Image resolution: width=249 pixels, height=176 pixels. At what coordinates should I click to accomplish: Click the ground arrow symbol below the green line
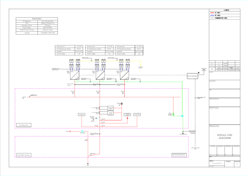[183, 133]
